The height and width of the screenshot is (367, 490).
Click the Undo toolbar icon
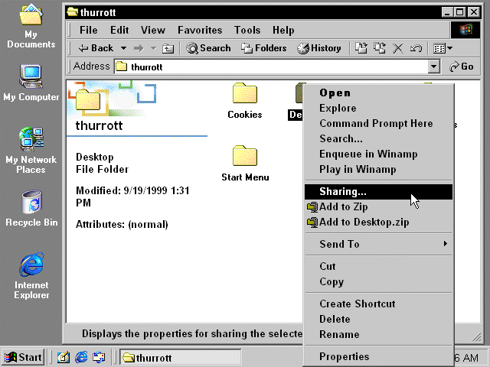[415, 48]
